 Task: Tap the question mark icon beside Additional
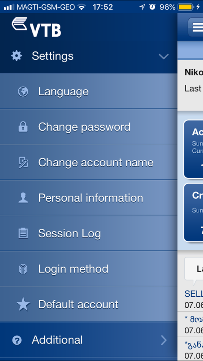pos(17,340)
